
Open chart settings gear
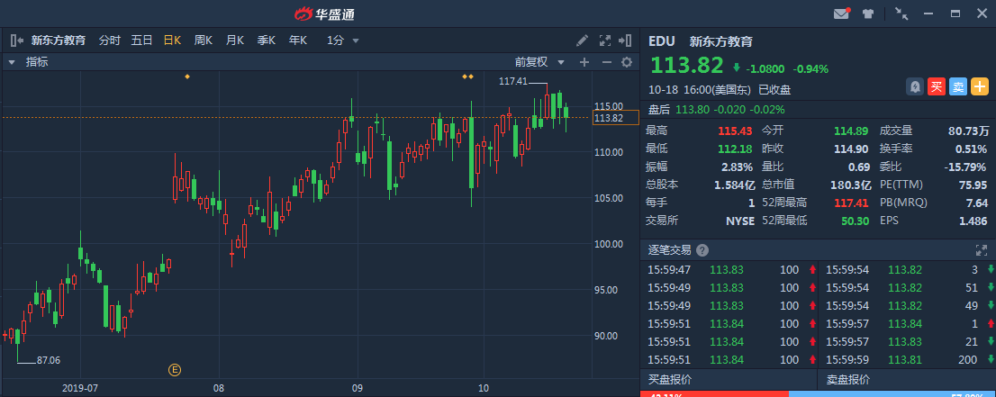tap(627, 62)
